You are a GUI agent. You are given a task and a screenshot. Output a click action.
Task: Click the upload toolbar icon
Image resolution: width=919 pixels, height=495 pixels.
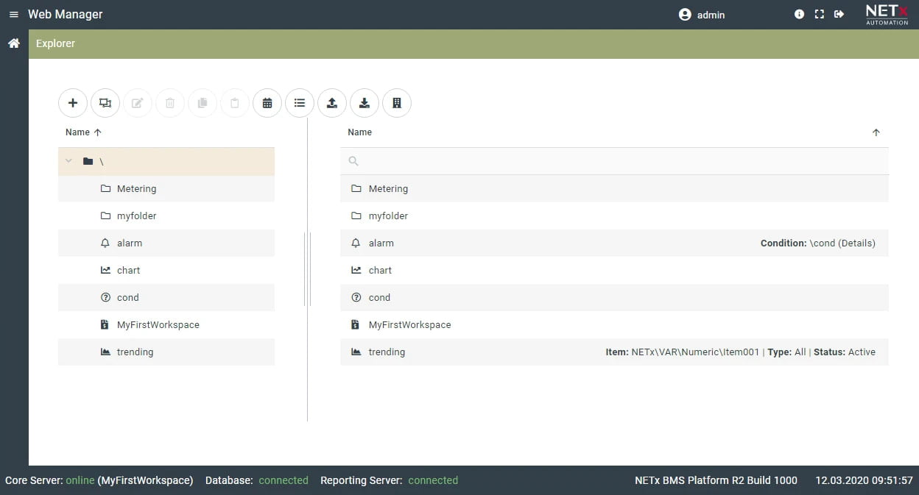click(x=332, y=103)
